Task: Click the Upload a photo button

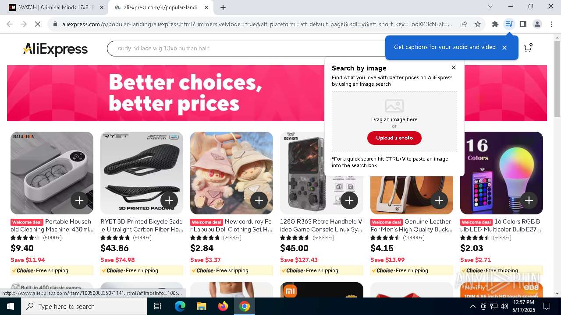Action: [x=394, y=138]
